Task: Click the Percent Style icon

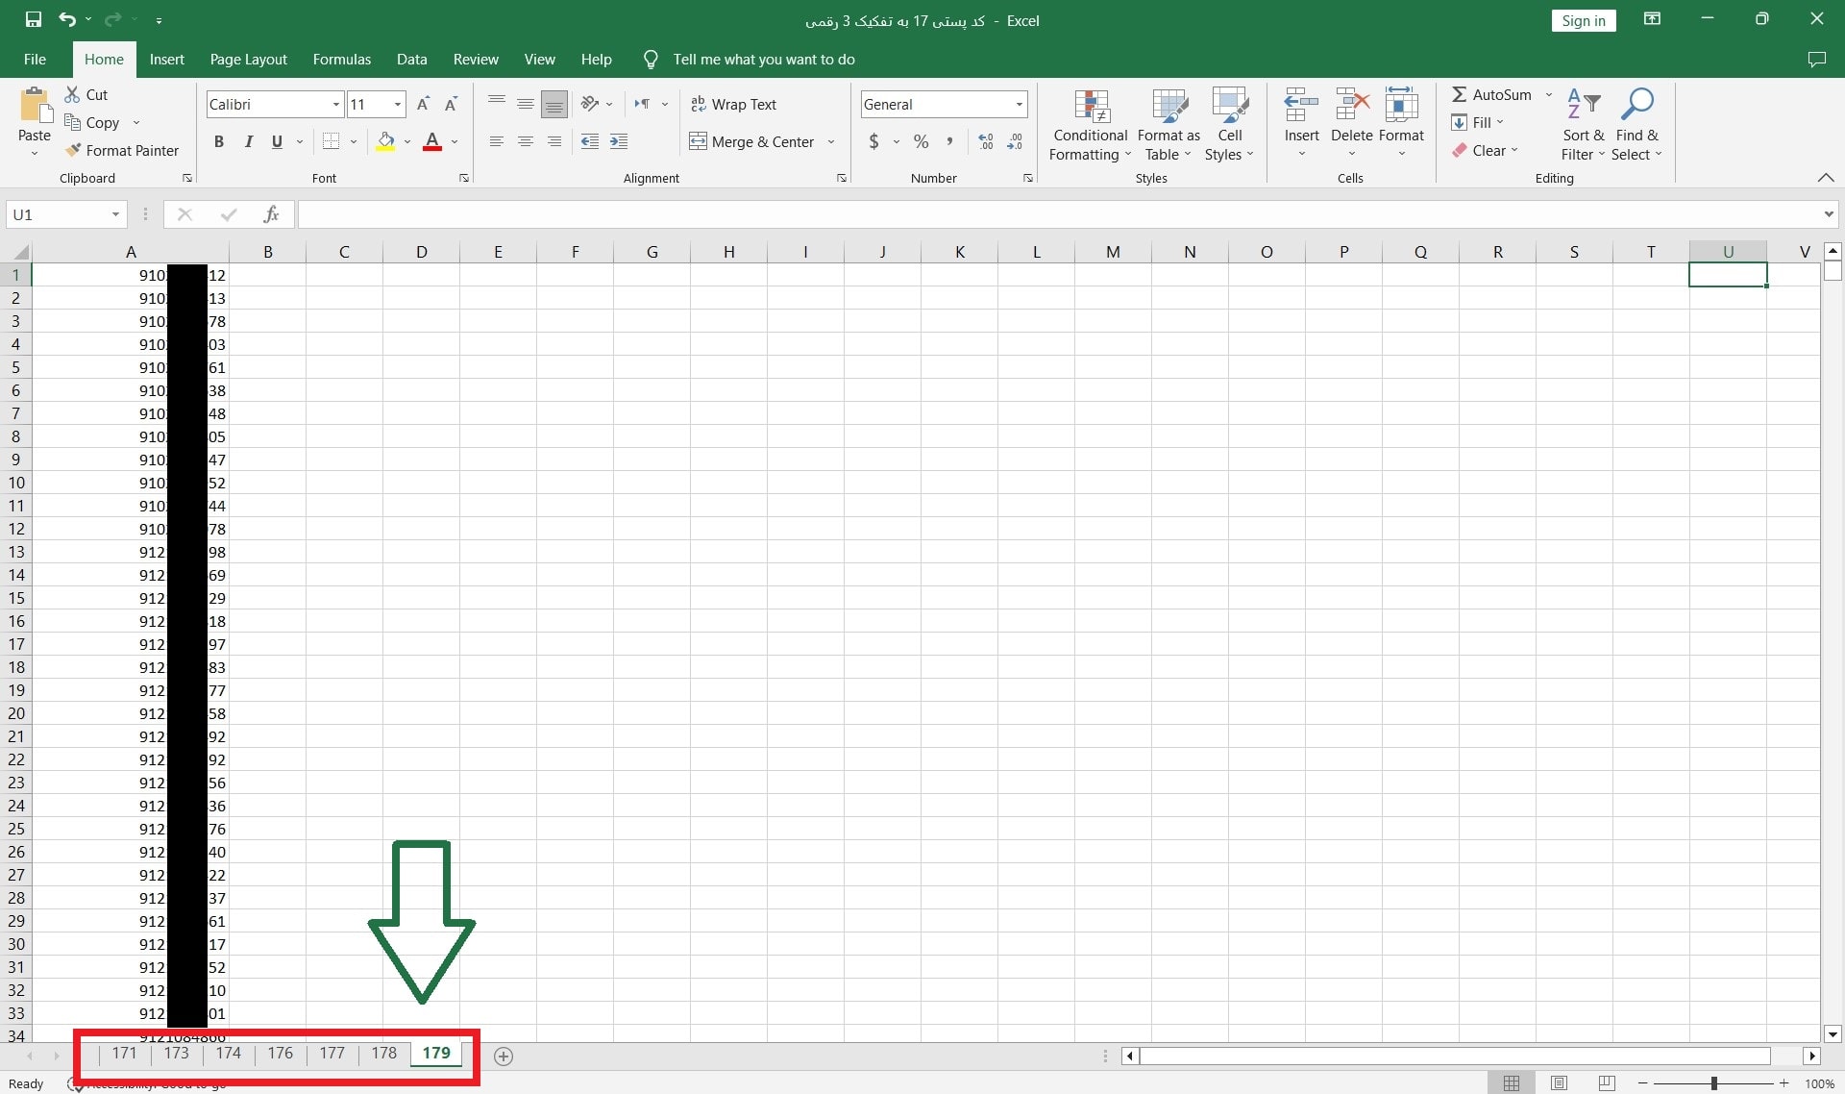Action: click(x=921, y=142)
